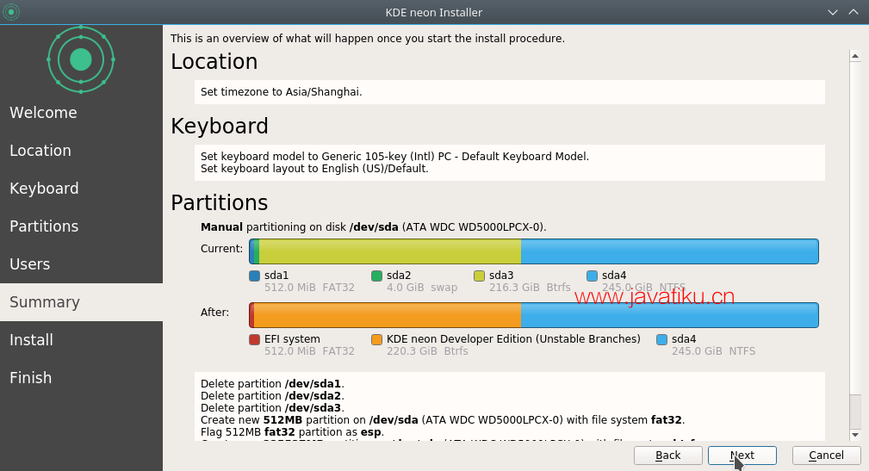Click the Partitions heading in summary
869x471 pixels.
tap(220, 203)
